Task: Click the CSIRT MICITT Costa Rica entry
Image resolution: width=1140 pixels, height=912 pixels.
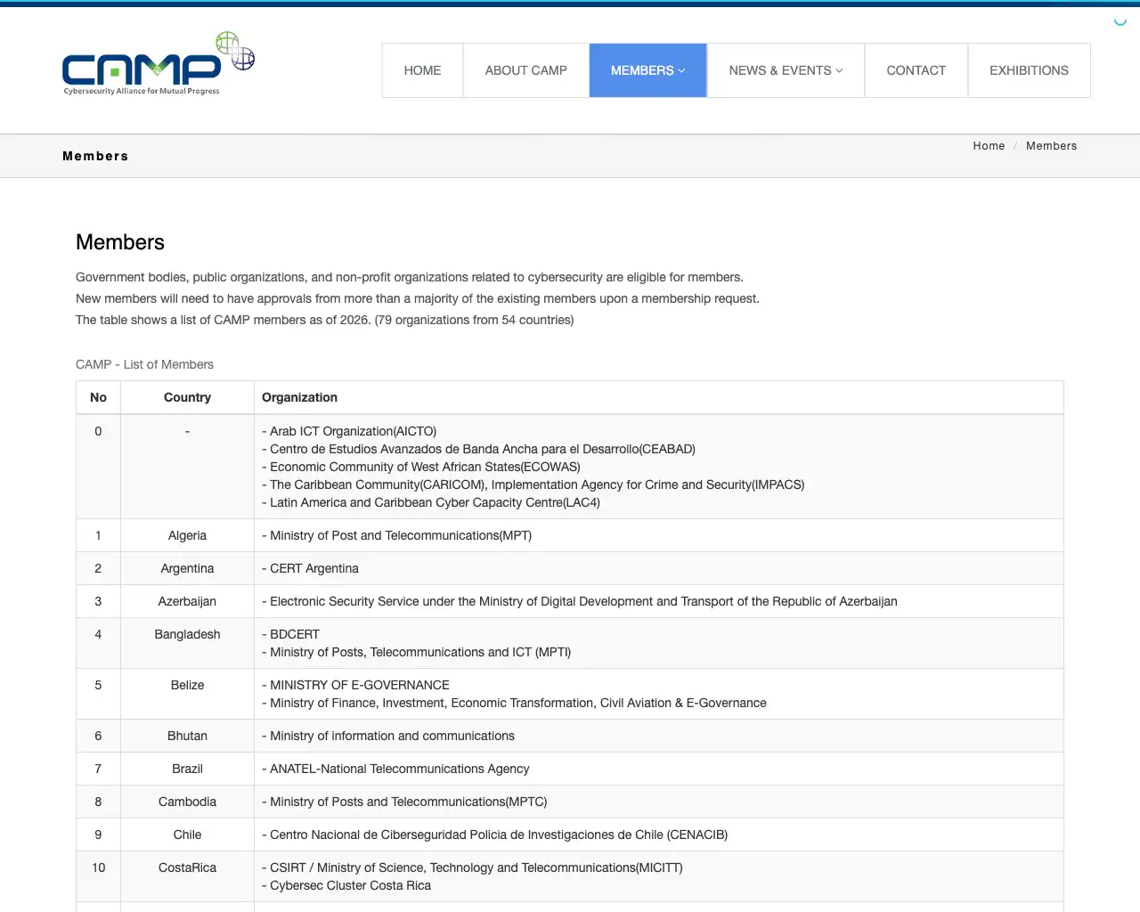Action: pos(472,867)
